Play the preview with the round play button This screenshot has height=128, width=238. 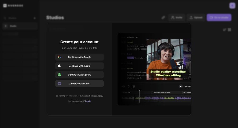coord(181,86)
